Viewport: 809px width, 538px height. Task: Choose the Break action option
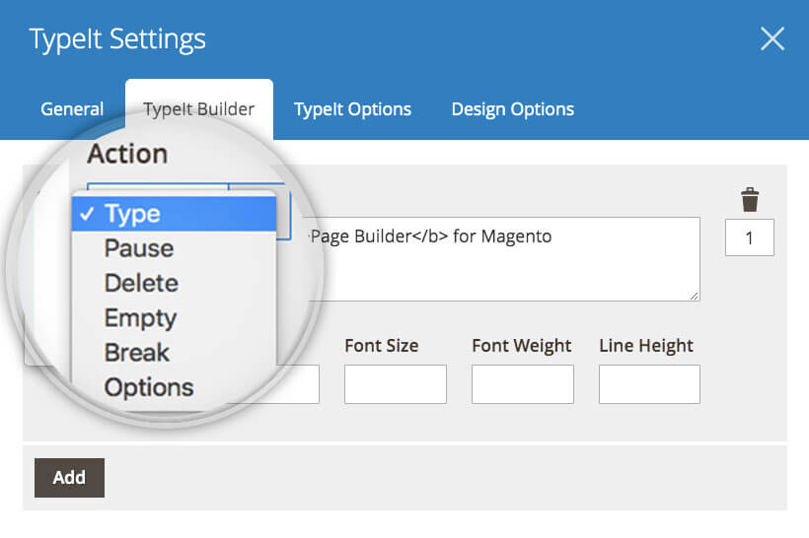click(137, 353)
